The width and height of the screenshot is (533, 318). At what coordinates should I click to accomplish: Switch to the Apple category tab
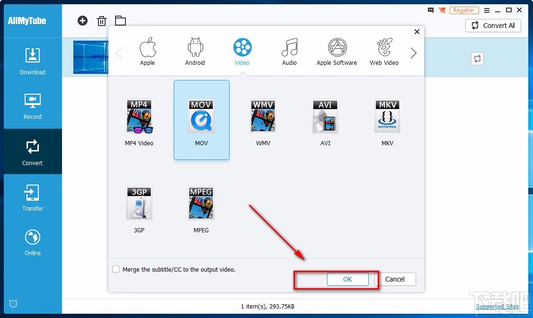[x=148, y=52]
